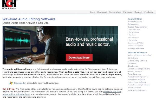Screen dimensions: 156x101
Task: Open the Home navigation item
Action: point(92,12)
